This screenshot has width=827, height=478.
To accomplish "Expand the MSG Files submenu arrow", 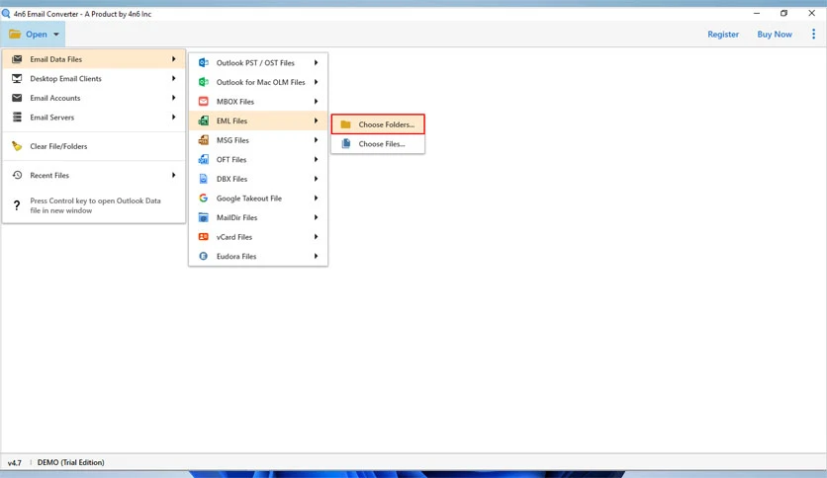I will tap(316, 140).
